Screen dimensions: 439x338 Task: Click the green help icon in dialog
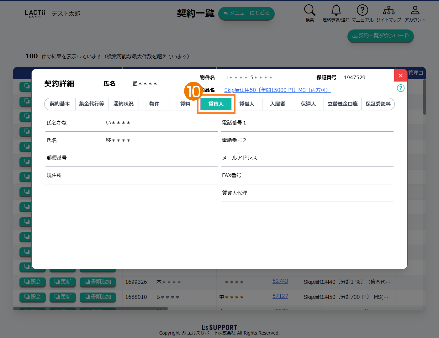pyautogui.click(x=400, y=88)
